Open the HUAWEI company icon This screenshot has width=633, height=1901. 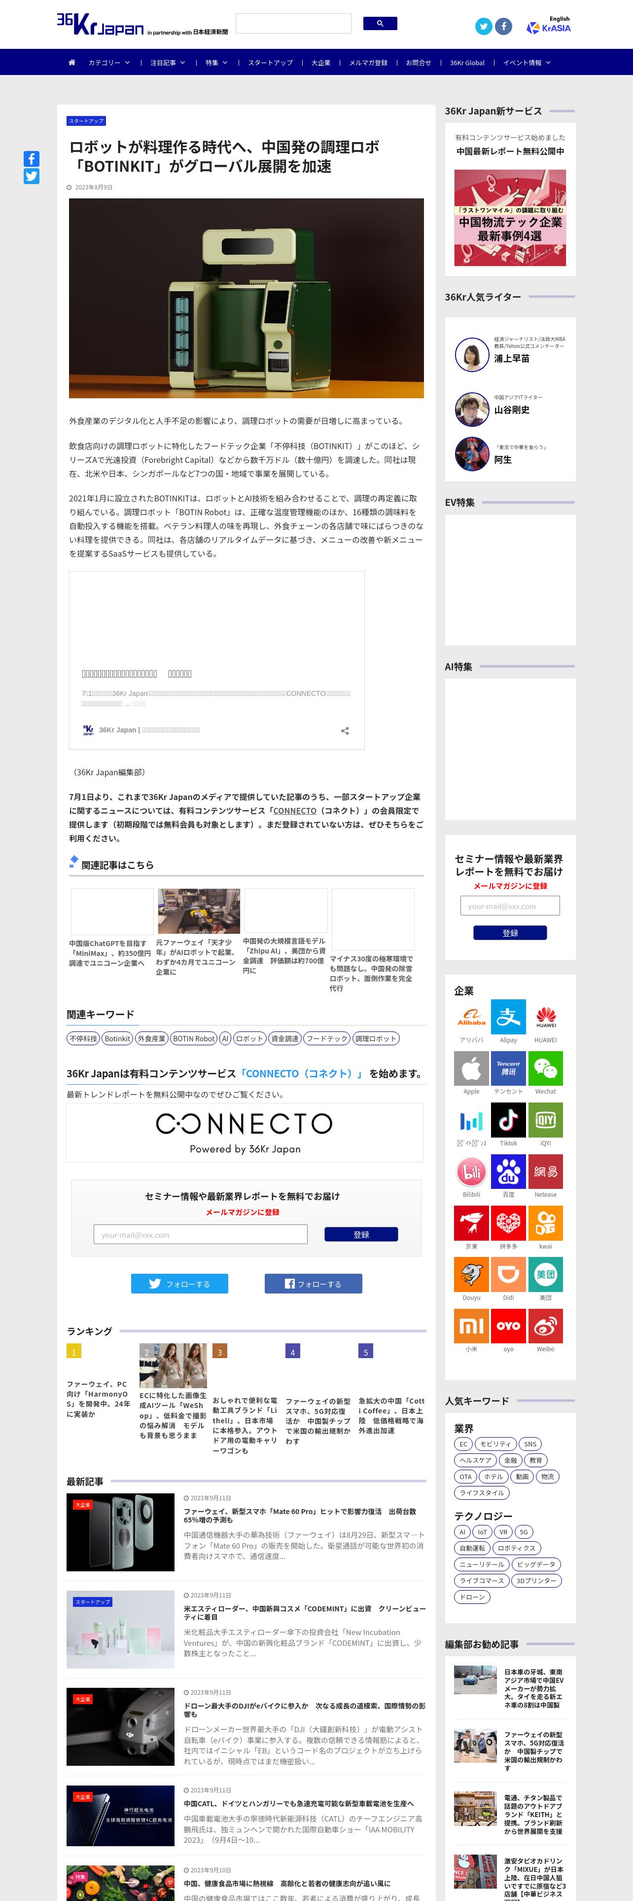click(x=545, y=1017)
